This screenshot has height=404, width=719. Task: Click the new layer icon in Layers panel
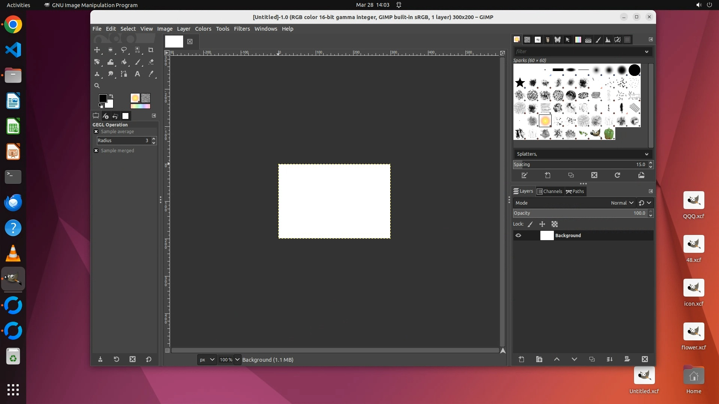pos(521,359)
